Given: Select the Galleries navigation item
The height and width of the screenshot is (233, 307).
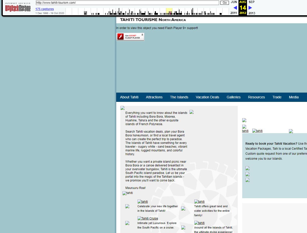Looking at the screenshot, I should (x=233, y=97).
